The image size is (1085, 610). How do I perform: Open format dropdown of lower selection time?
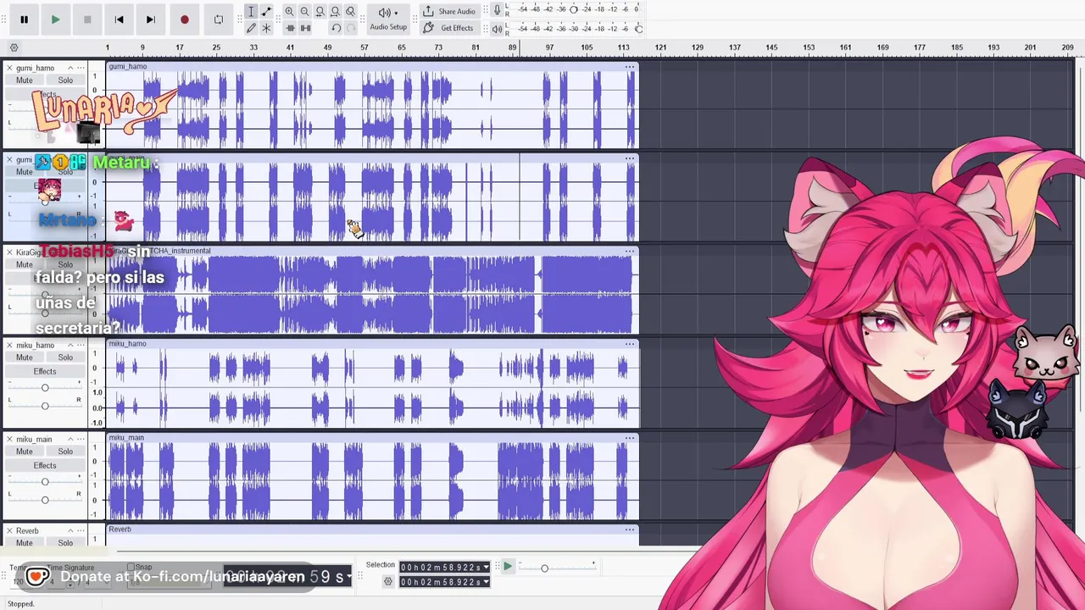click(x=486, y=582)
